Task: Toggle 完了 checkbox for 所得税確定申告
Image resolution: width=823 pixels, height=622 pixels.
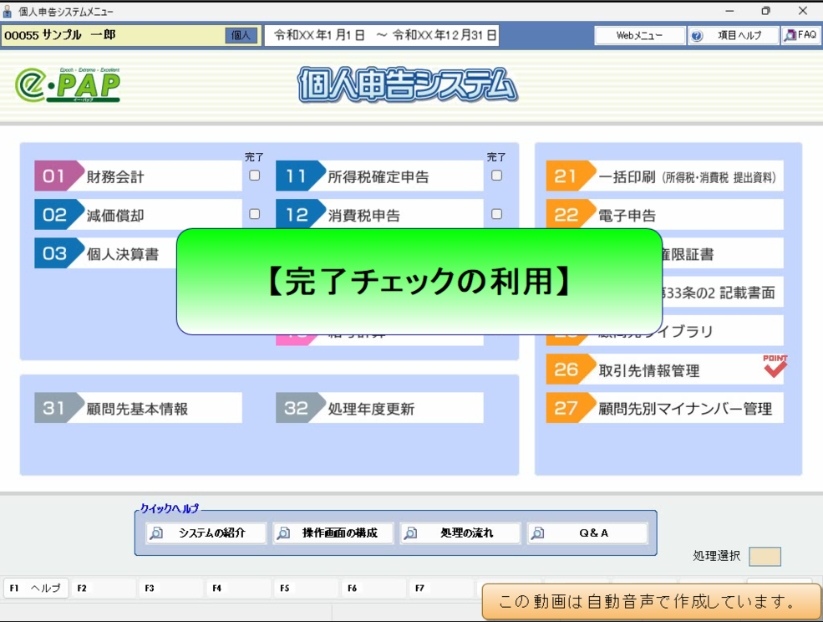Action: (x=496, y=176)
